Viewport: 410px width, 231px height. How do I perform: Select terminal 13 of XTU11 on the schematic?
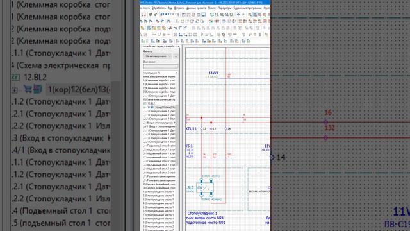211,128
